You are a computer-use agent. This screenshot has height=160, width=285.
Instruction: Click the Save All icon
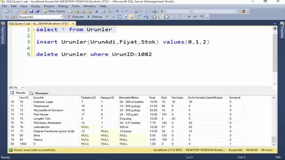(x=37, y=11)
